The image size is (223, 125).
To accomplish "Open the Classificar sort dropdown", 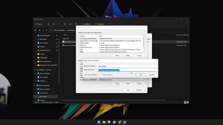I will coord(86,24).
